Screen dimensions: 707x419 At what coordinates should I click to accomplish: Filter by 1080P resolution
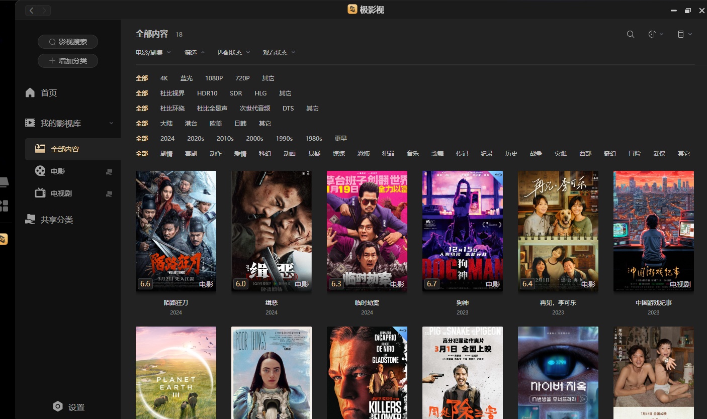point(214,78)
